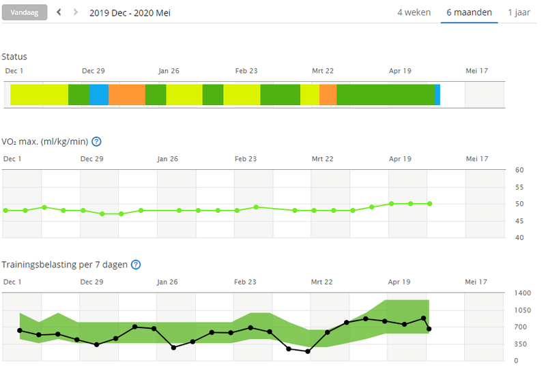Click the last training load data point
546x384 pixels.
[x=429, y=329]
